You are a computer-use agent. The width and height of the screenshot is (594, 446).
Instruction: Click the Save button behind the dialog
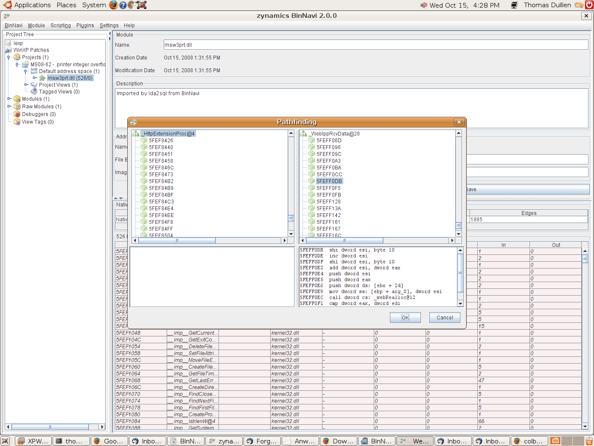click(528, 189)
